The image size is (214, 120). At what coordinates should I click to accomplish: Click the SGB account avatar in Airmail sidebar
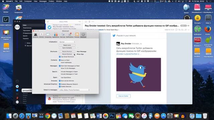(x=17, y=27)
